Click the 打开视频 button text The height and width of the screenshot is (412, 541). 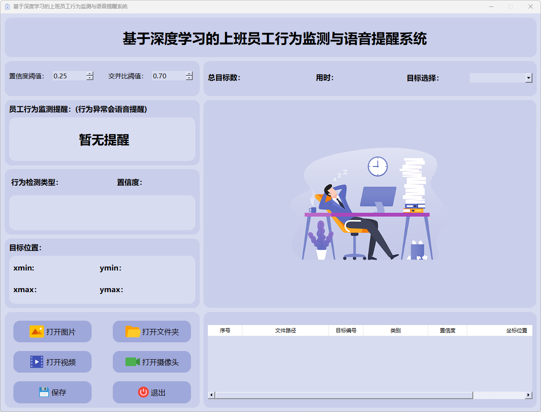[61, 362]
